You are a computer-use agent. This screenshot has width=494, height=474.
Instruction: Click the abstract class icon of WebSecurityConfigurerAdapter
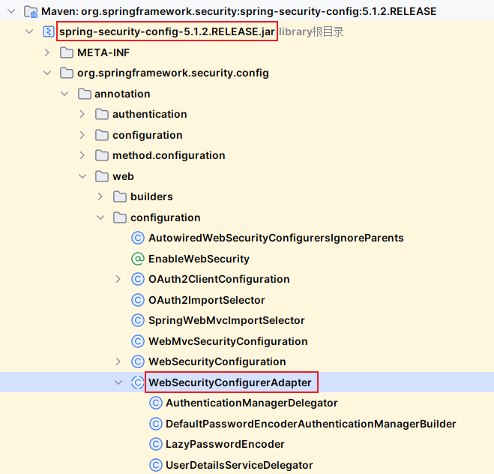(138, 382)
